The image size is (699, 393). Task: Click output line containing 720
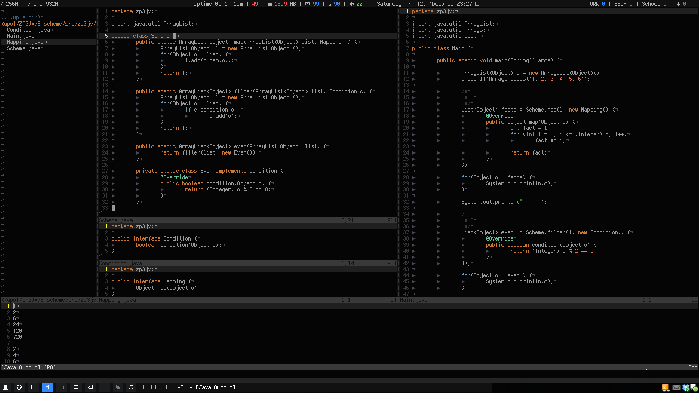tap(18, 337)
